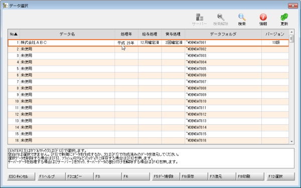Sort by the No column header
This screenshot has width=301, height=188.
[14, 34]
